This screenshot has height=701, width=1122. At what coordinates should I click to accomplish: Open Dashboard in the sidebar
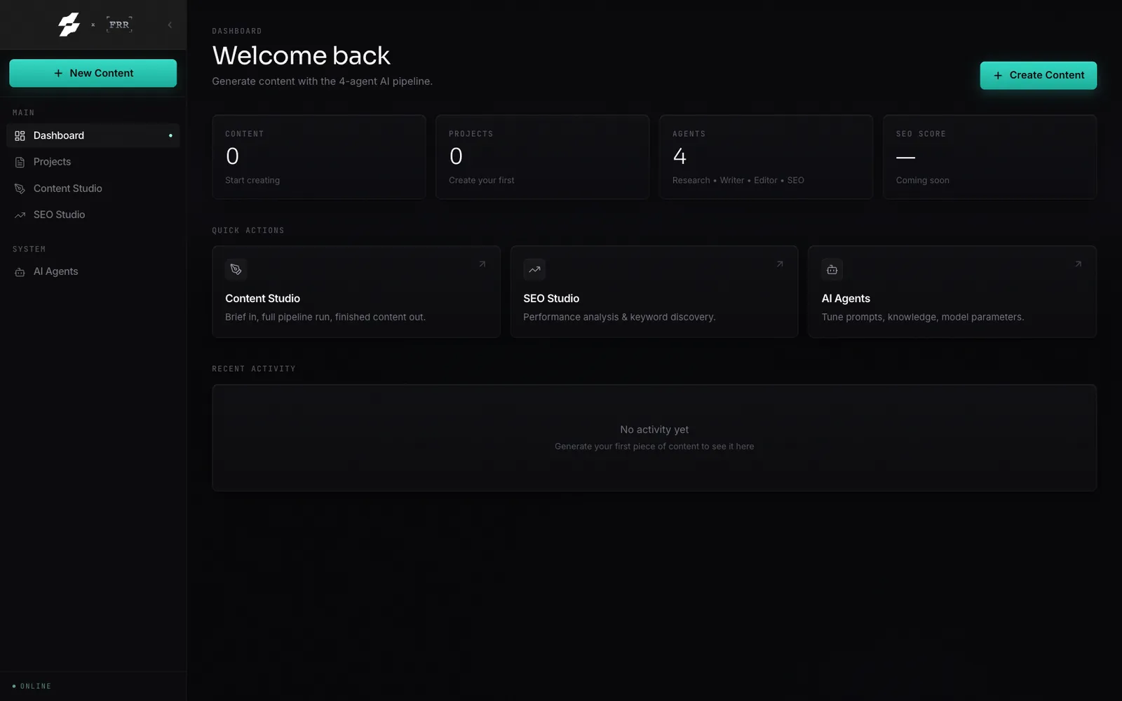tap(93, 135)
